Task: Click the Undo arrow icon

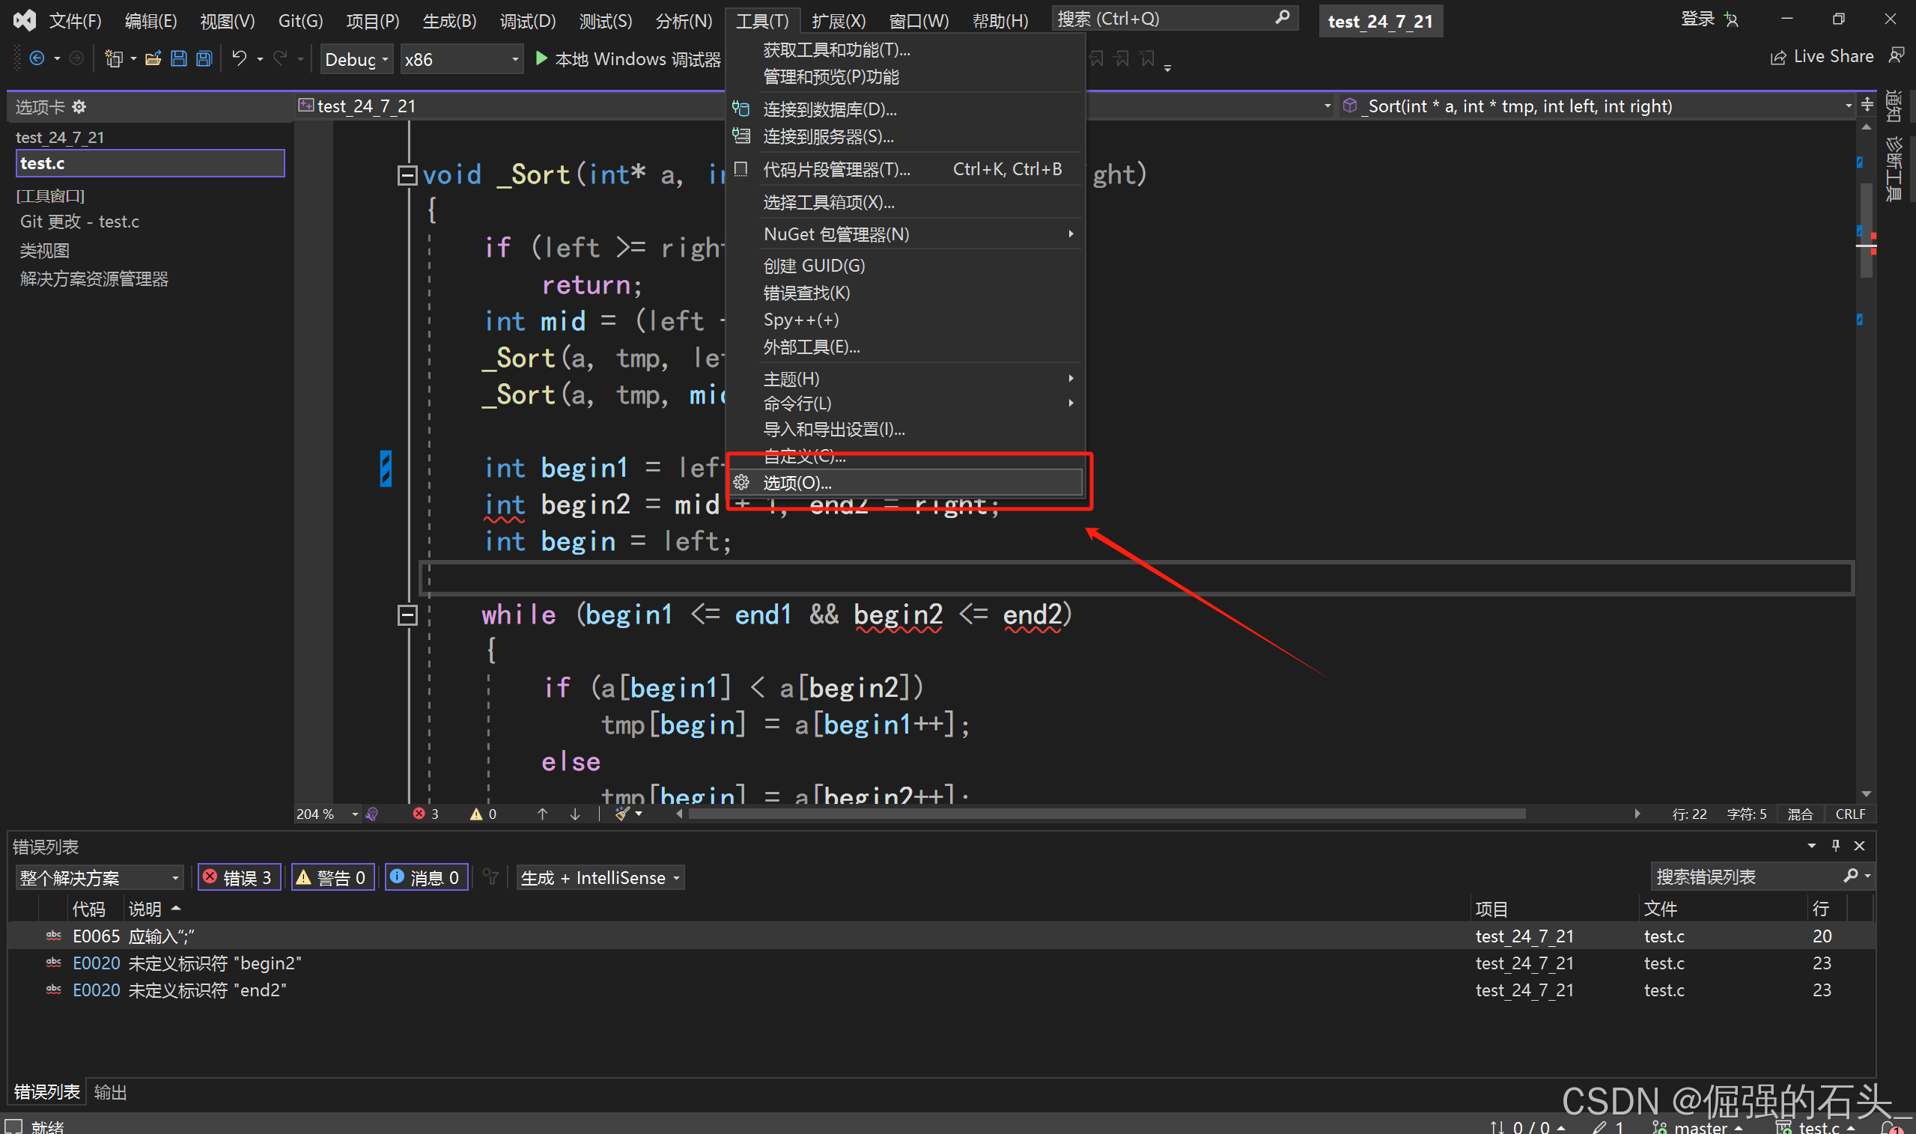Action: 239,59
